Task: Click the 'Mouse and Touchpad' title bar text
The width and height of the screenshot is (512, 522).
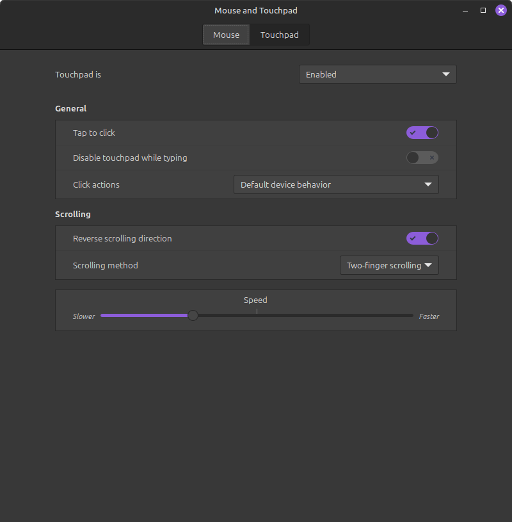Action: (256, 10)
